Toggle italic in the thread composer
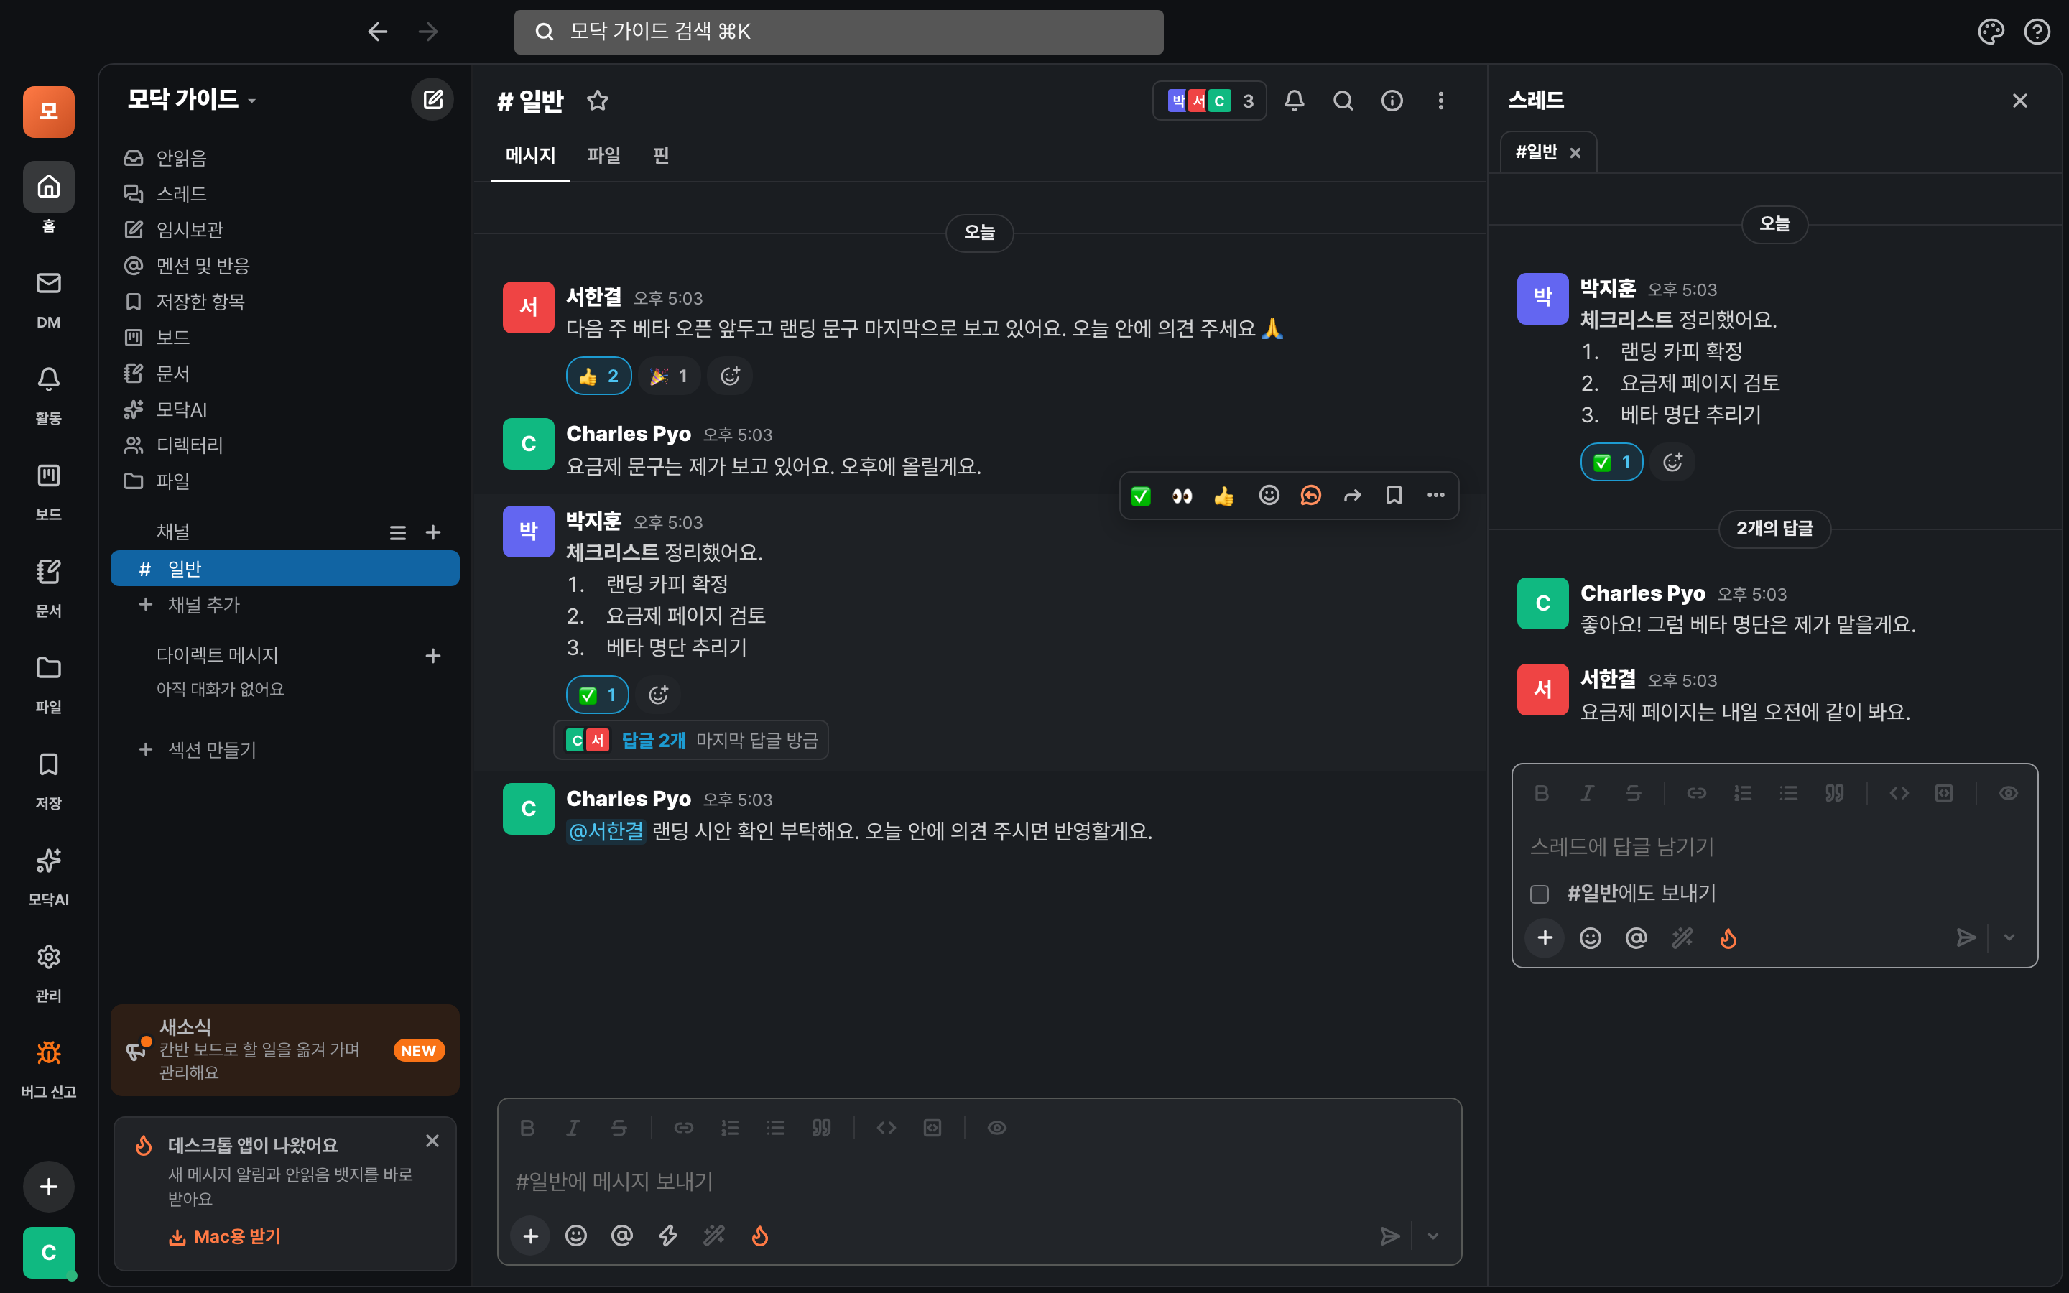 [1587, 794]
